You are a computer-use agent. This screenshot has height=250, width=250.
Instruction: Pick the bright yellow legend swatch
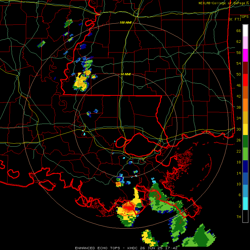click(245, 129)
